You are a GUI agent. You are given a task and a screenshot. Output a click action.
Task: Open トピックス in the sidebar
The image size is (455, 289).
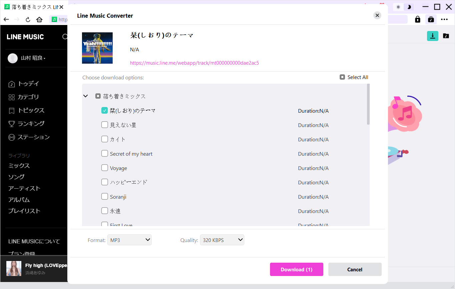(27, 110)
